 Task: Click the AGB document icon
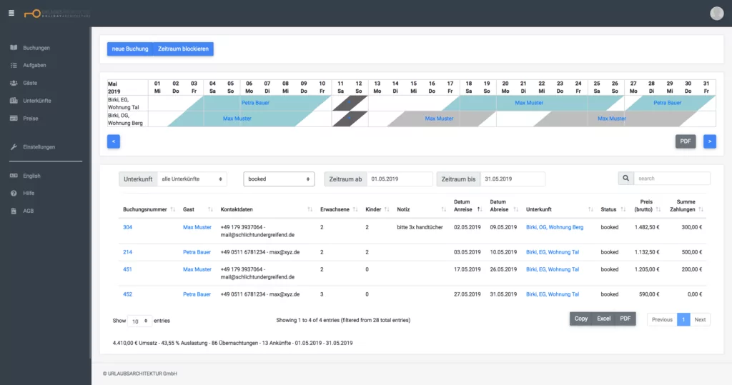(14, 211)
